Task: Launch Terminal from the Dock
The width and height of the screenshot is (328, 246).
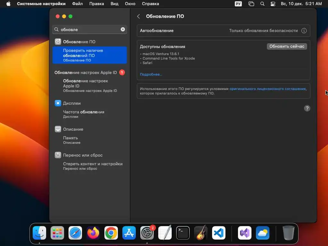Action: click(183, 233)
